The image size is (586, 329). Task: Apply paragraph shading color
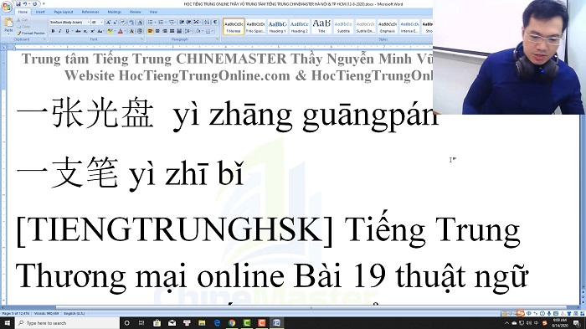coord(198,31)
